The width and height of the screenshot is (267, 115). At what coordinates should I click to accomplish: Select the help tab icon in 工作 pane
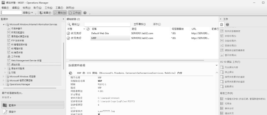pyautogui.click(x=227, y=24)
